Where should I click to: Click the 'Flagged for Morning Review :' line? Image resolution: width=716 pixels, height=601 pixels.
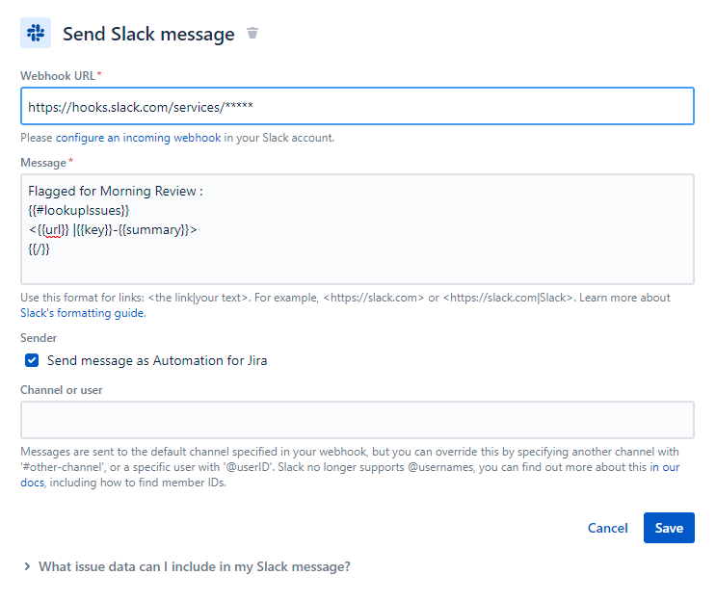point(116,191)
